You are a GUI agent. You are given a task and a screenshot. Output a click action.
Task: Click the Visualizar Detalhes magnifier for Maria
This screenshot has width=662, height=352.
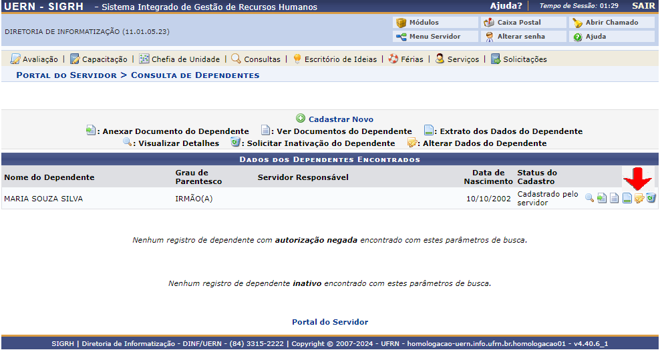tap(589, 198)
